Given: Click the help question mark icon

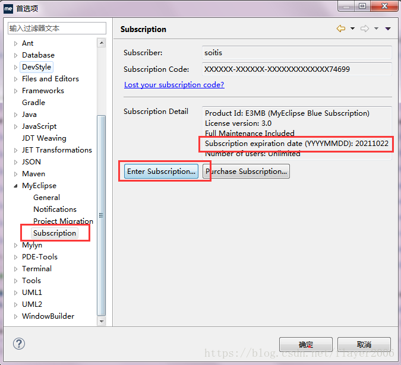Looking at the screenshot, I should (x=19, y=344).
